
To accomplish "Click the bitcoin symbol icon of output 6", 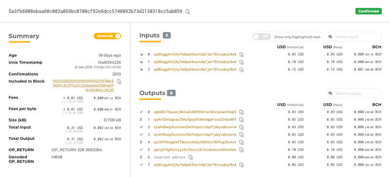I will tap(141, 157).
